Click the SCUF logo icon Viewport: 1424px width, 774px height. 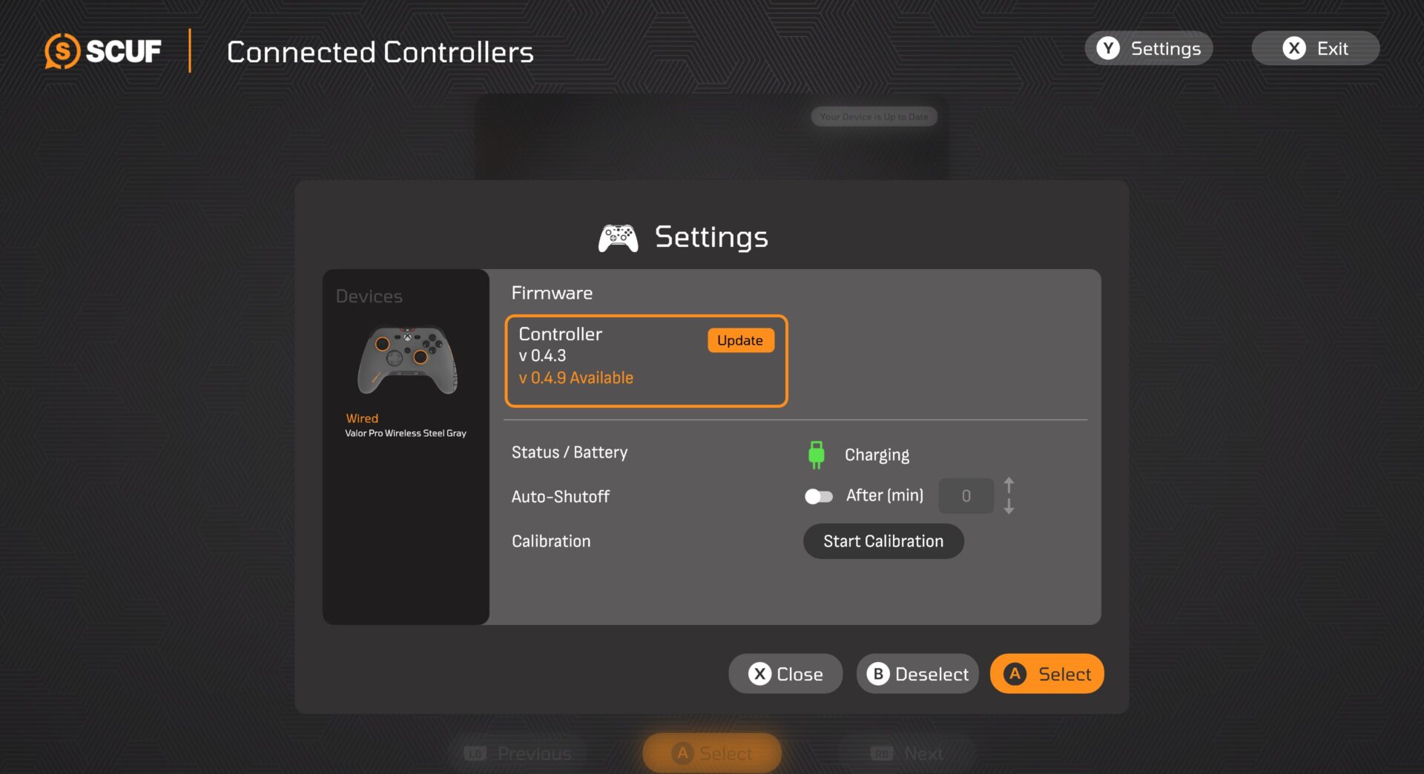(x=62, y=51)
